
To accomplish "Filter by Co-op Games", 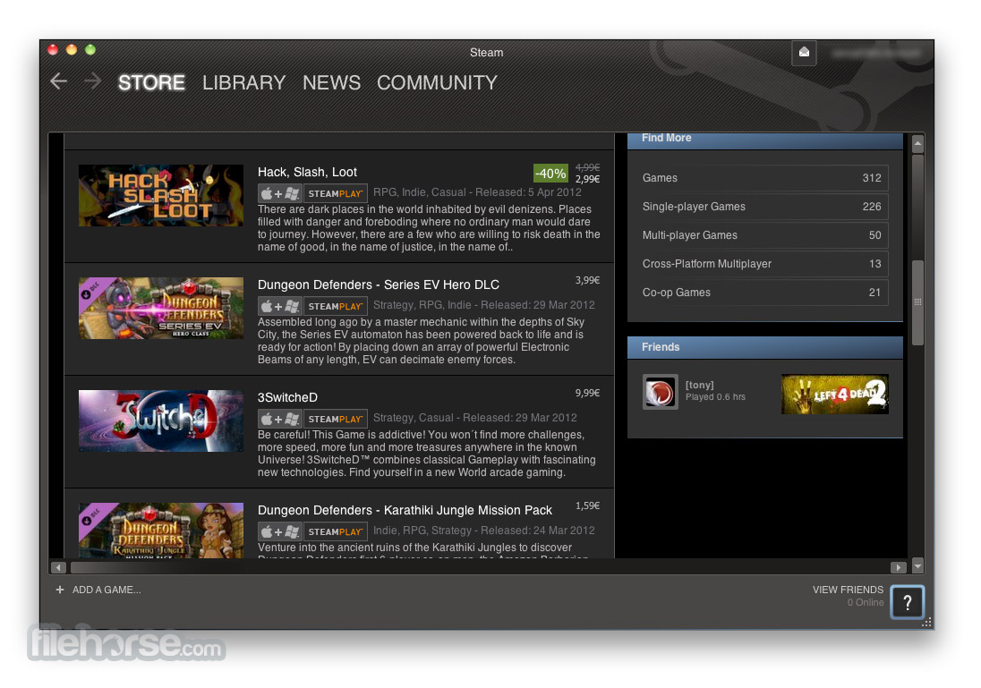I will 764,292.
